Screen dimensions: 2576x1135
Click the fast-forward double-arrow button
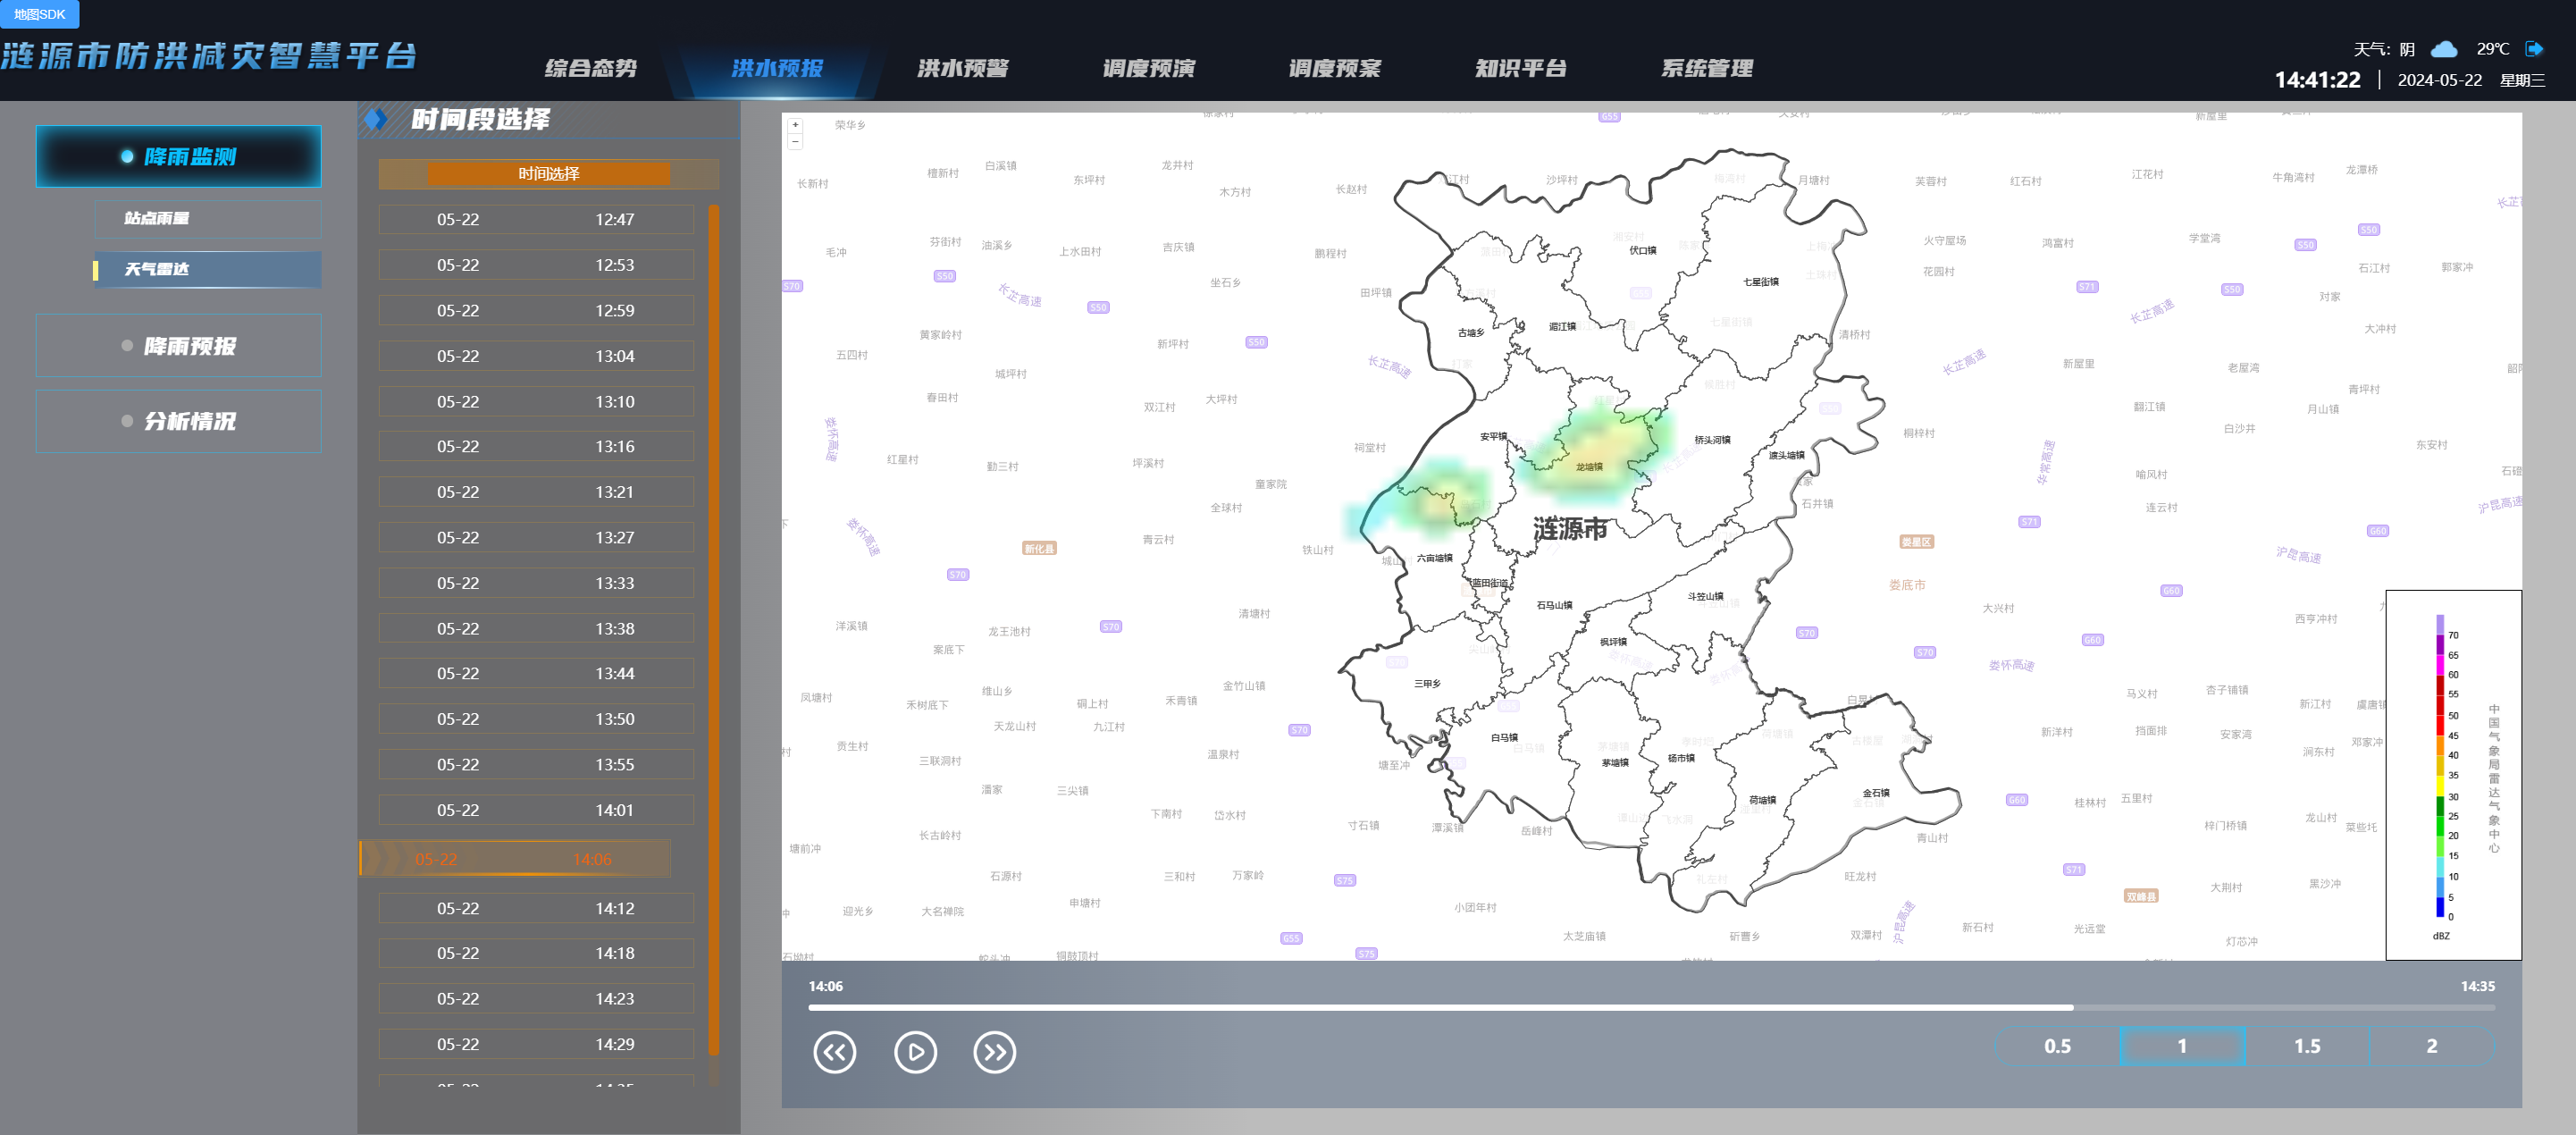[994, 1052]
